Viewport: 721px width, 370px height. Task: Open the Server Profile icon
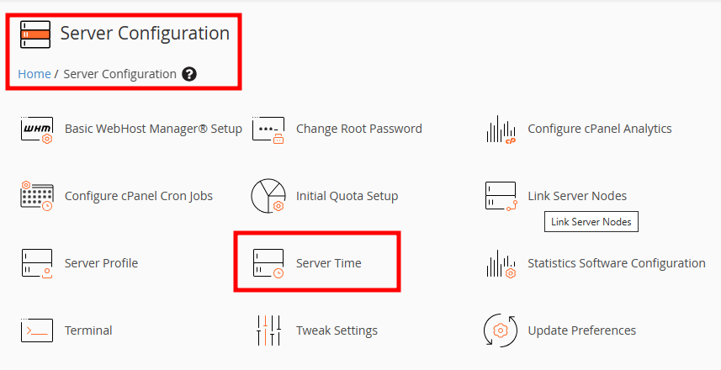[x=37, y=263]
